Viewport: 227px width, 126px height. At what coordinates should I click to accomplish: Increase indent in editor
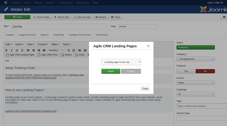(x=85, y=50)
